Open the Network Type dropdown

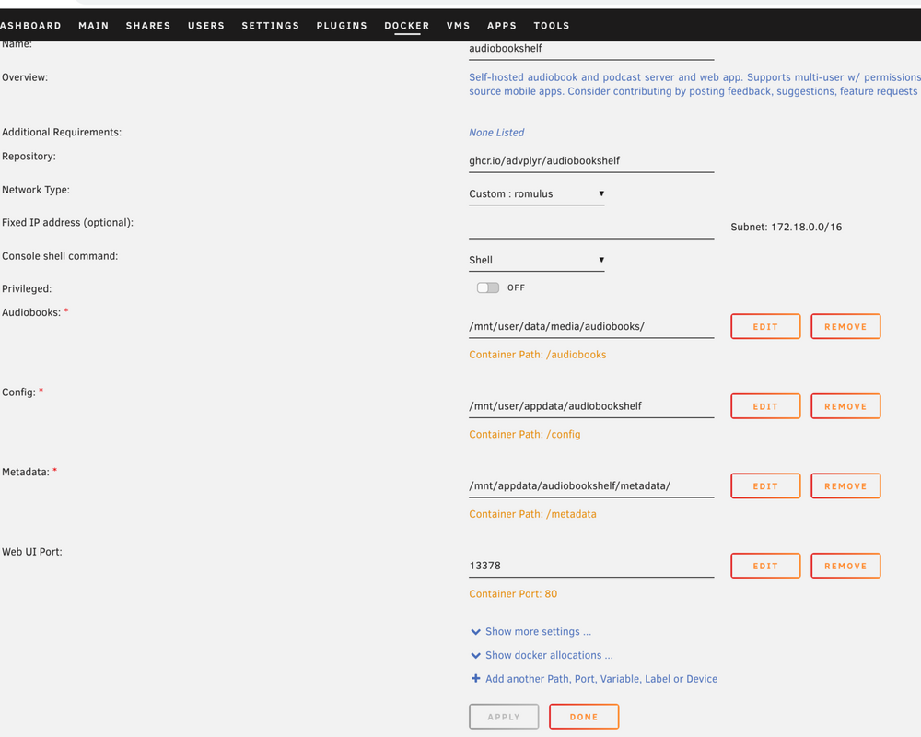(x=536, y=194)
